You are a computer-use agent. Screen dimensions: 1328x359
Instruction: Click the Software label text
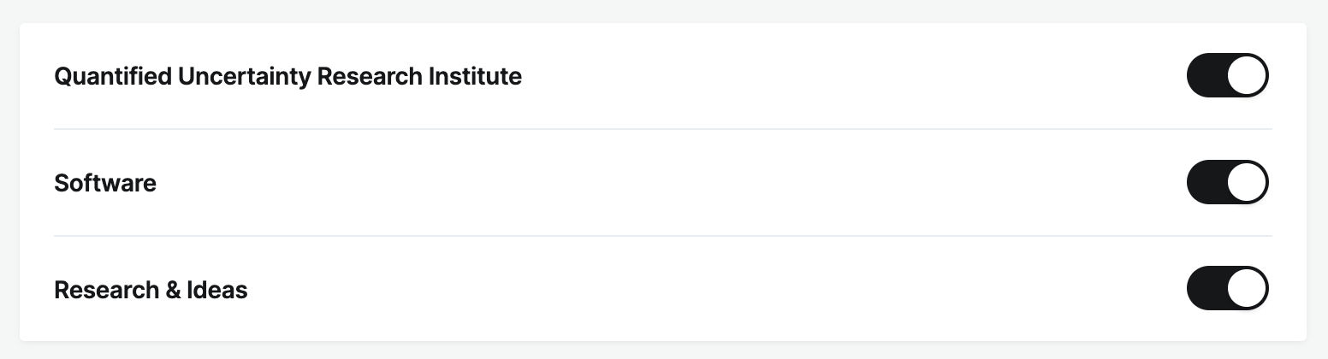click(105, 183)
